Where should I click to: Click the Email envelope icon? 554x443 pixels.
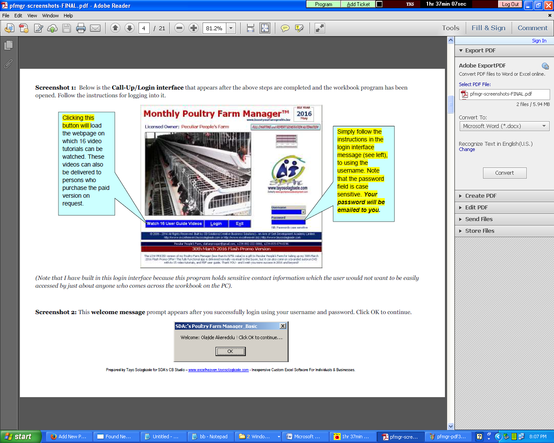coord(95,28)
